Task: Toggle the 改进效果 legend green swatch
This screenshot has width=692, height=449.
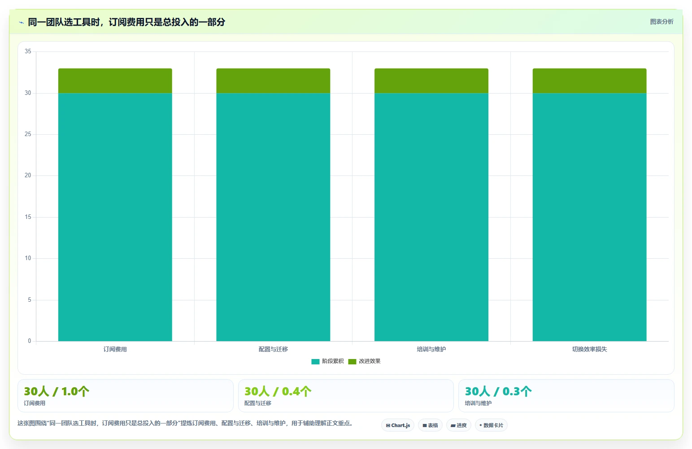Action: [x=352, y=362]
